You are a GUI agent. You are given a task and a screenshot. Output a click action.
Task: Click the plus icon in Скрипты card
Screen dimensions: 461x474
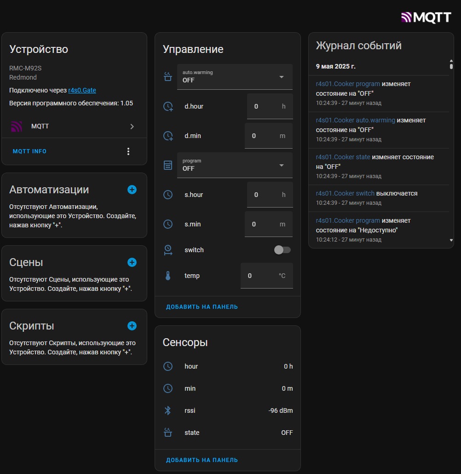[132, 326]
